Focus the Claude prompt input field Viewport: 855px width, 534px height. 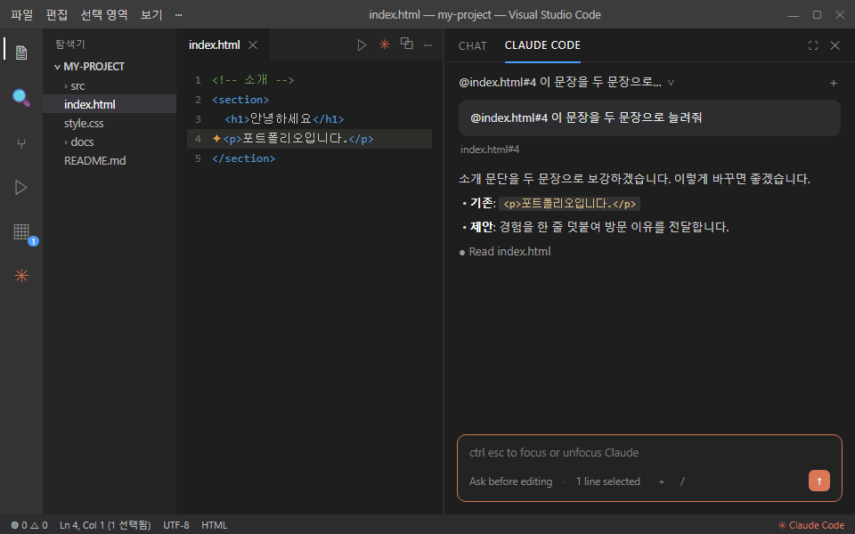649,453
